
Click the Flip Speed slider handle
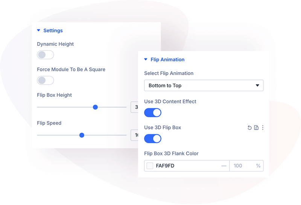[x=82, y=135]
